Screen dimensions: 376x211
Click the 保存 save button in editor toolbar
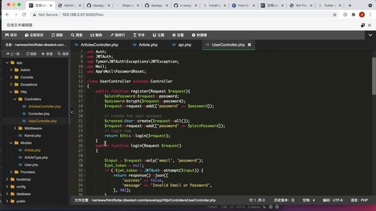(11, 35)
